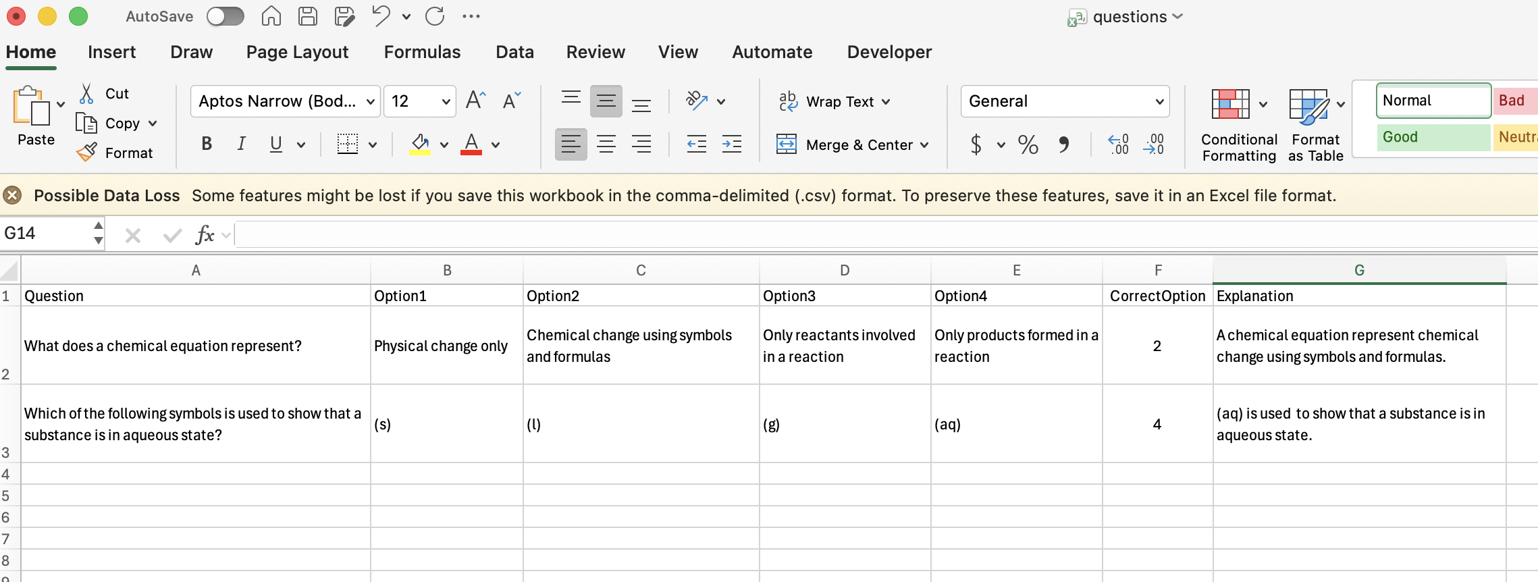This screenshot has height=582, width=1538.
Task: Click the Increase Font Size icon
Action: click(475, 101)
